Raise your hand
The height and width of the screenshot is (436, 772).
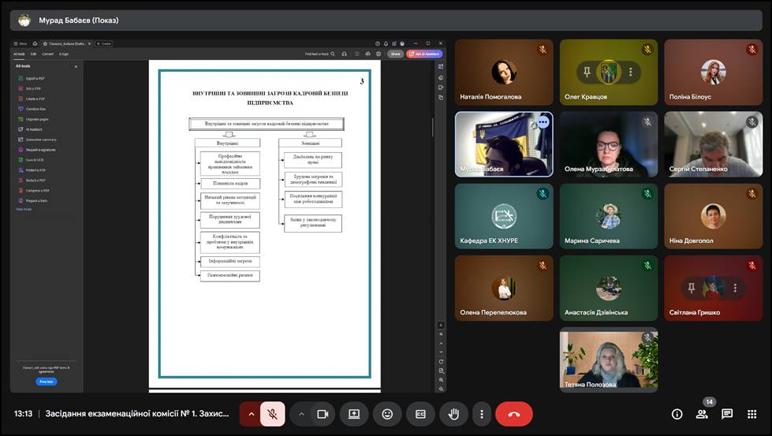click(x=453, y=414)
